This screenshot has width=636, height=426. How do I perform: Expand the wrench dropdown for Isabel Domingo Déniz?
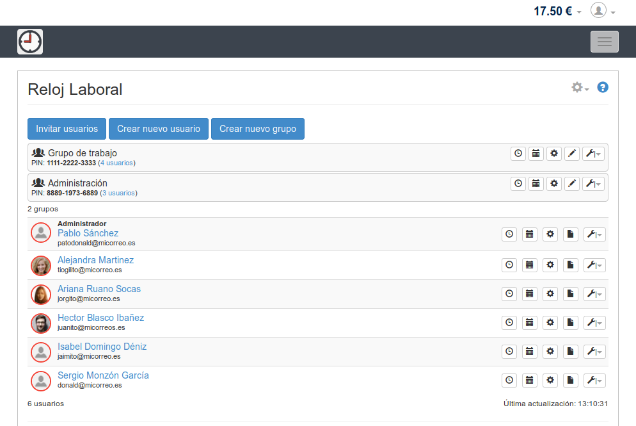pyautogui.click(x=594, y=351)
